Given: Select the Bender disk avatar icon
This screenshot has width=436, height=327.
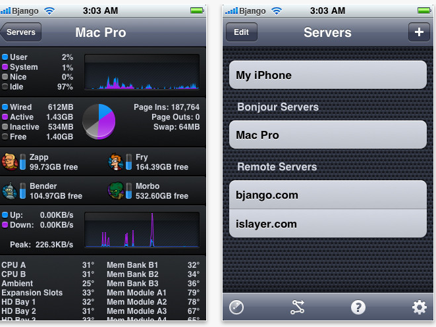Looking at the screenshot, I should tap(10, 191).
